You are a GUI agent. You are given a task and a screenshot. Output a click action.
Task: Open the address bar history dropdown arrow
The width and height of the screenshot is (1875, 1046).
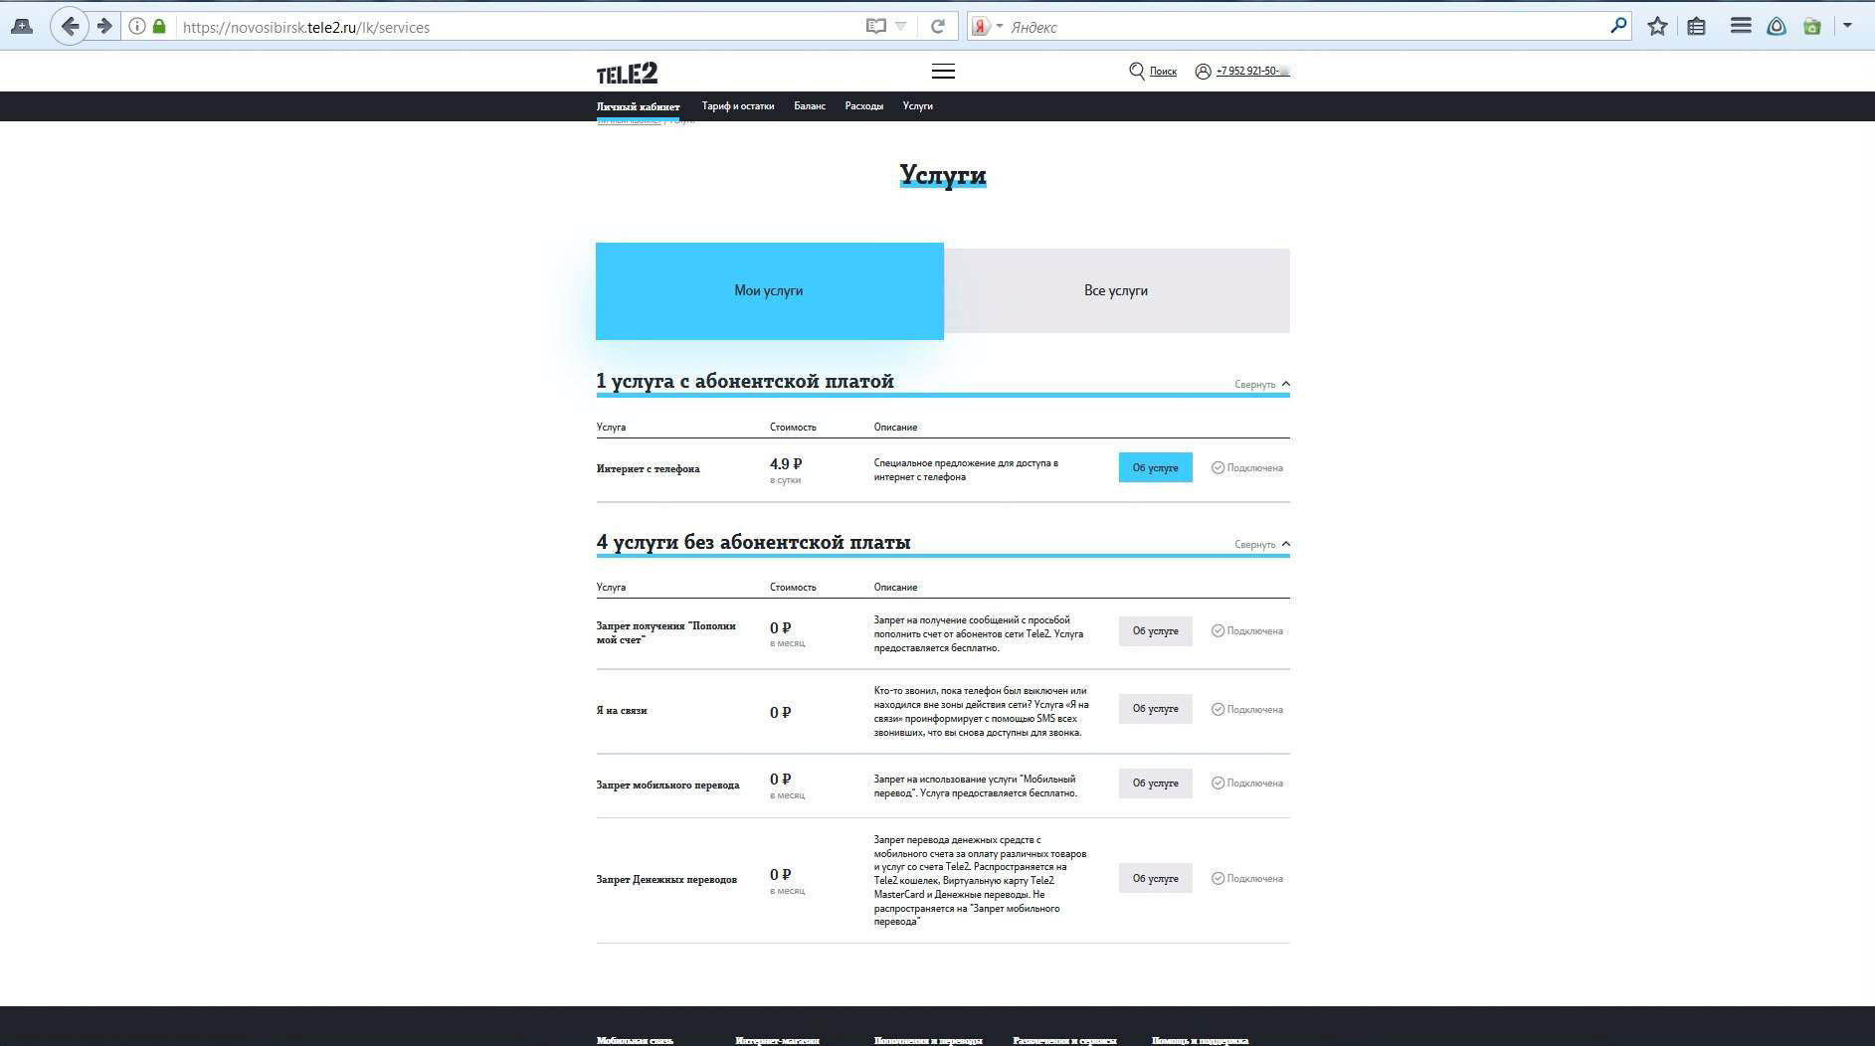[x=900, y=27]
